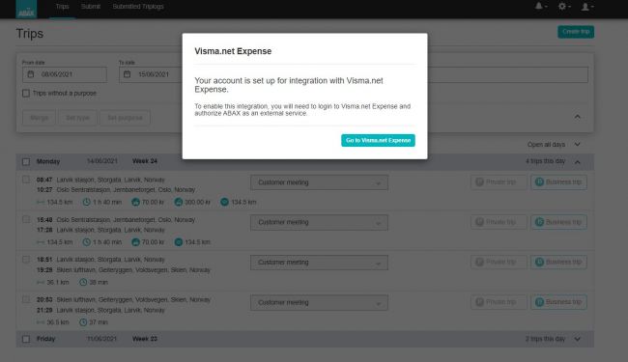
Task: Click Go to Visma.net Expense button
Action: click(x=378, y=140)
